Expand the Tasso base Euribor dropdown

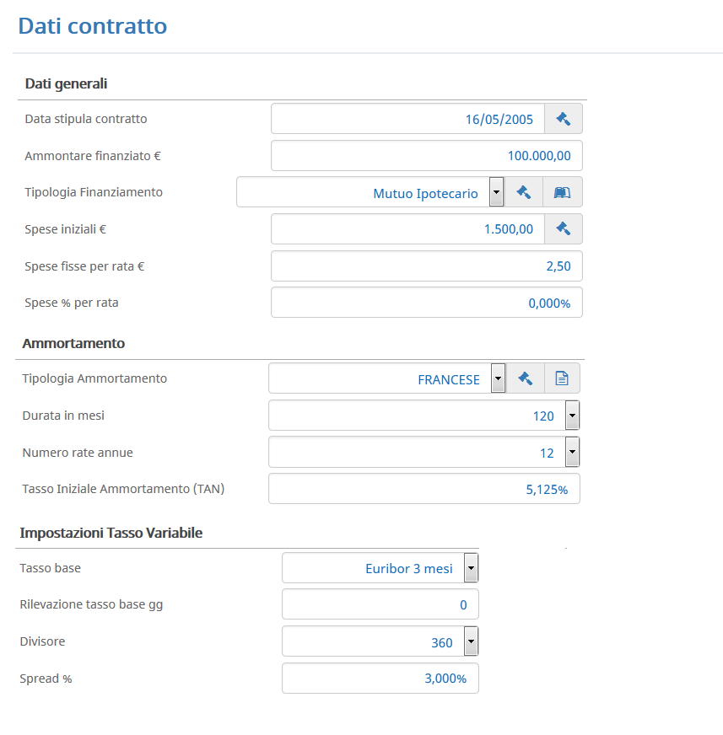coord(471,567)
